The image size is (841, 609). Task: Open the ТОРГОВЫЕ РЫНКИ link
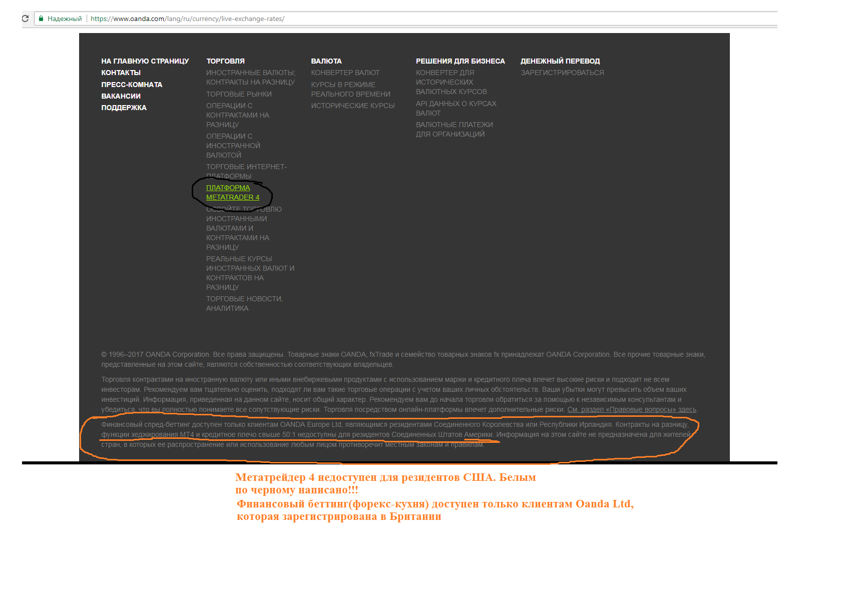[x=239, y=94]
